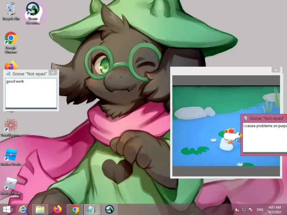This screenshot has height=215, width=287.
Task: Click the "good work" text
Action: coord(15,81)
